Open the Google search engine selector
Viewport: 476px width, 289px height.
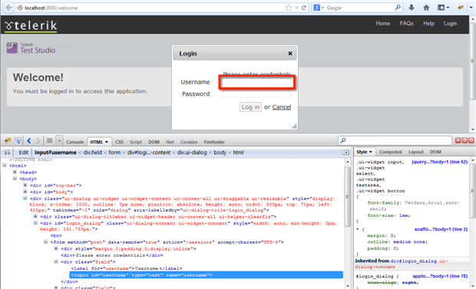point(319,8)
